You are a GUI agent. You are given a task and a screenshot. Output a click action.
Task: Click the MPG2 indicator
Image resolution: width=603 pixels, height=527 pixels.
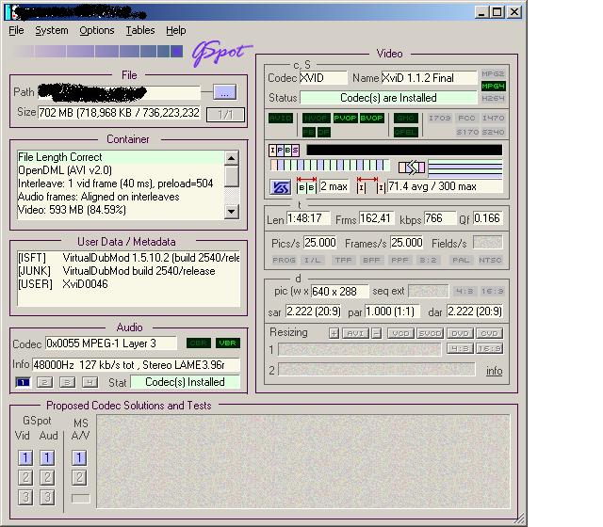point(493,73)
